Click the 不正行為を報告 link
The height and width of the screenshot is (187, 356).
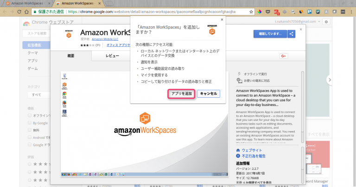(x=254, y=156)
